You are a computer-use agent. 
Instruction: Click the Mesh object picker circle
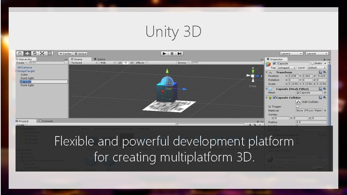click(325, 93)
